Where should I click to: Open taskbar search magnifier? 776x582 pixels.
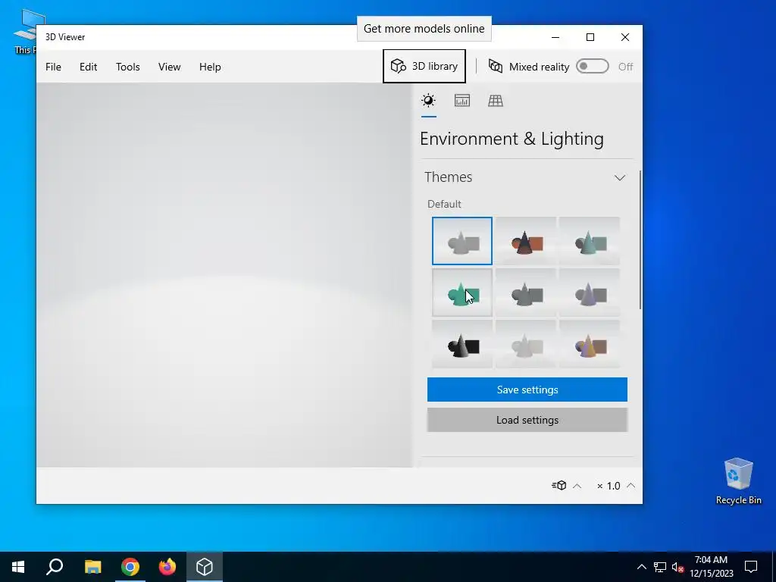(x=55, y=567)
